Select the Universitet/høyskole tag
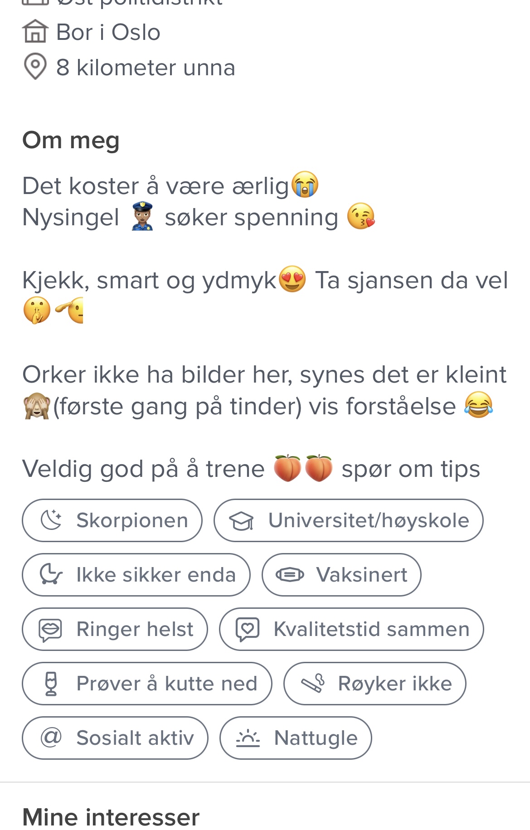This screenshot has height=830, width=530. tap(348, 520)
